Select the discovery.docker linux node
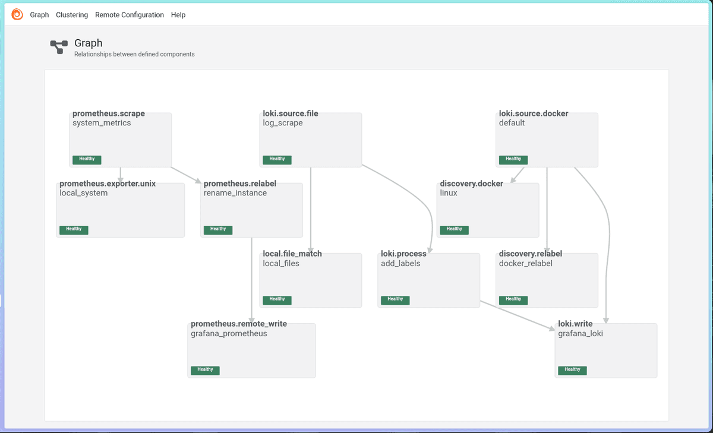The width and height of the screenshot is (713, 433). coord(488,210)
